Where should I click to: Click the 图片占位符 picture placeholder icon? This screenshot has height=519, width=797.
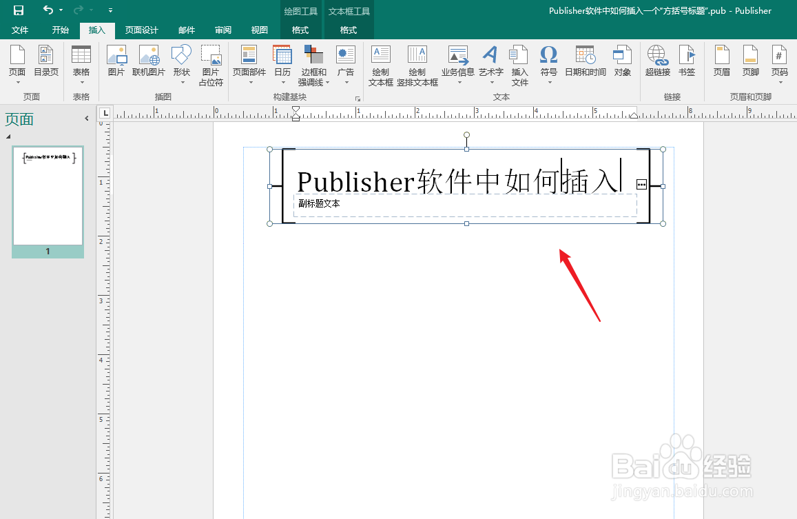(x=210, y=65)
